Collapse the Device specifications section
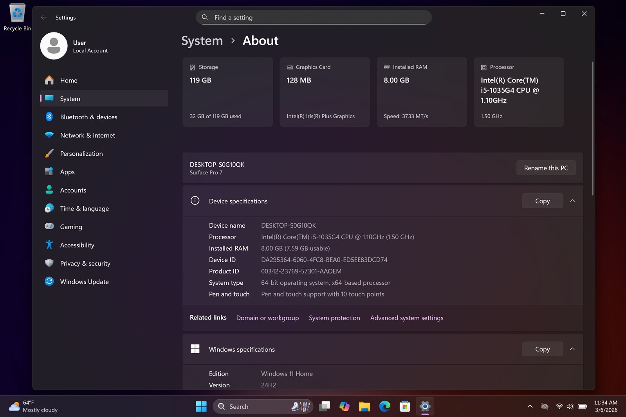The width and height of the screenshot is (626, 417). pos(572,201)
